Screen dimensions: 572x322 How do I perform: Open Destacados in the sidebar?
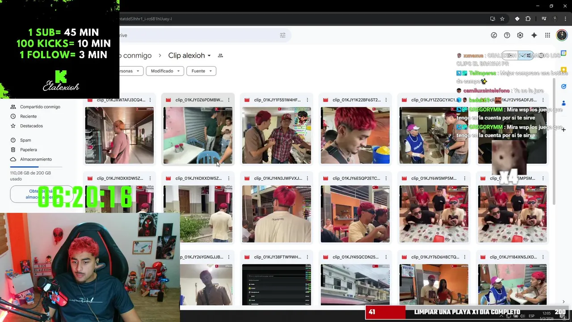tap(31, 126)
